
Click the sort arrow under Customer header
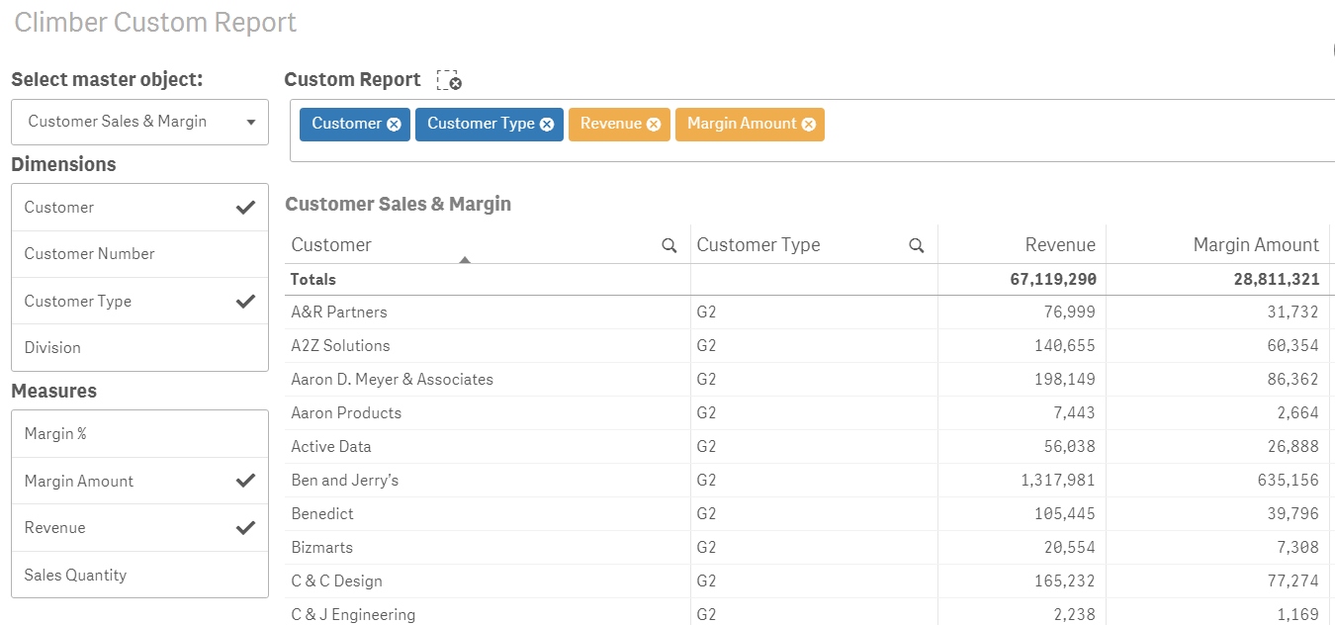465,260
